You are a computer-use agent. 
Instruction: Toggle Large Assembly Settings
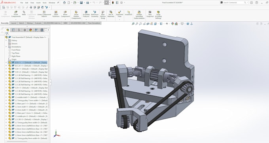(158, 15)
